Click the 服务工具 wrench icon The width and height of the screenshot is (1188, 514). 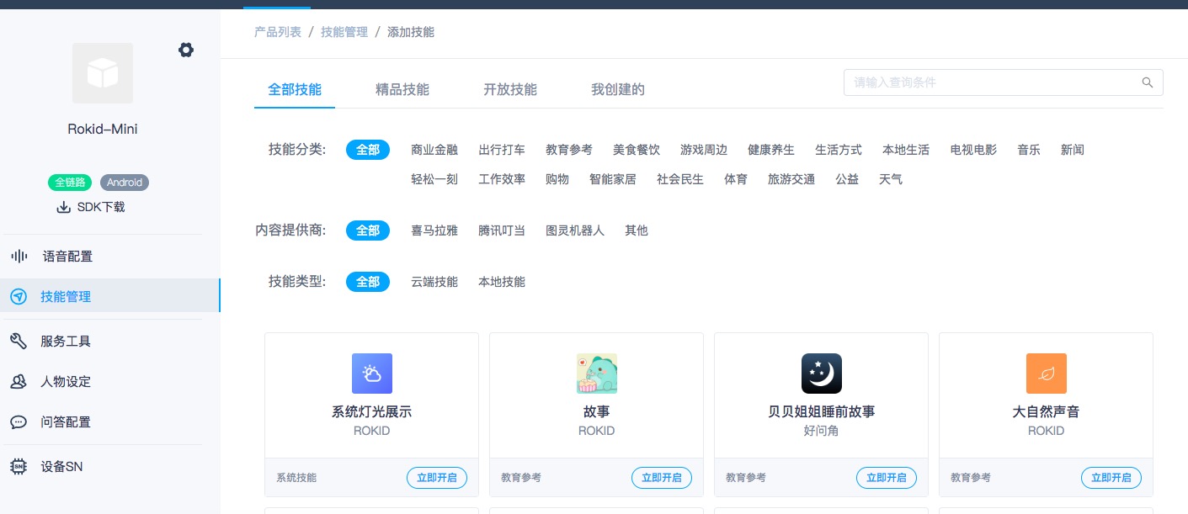(19, 342)
